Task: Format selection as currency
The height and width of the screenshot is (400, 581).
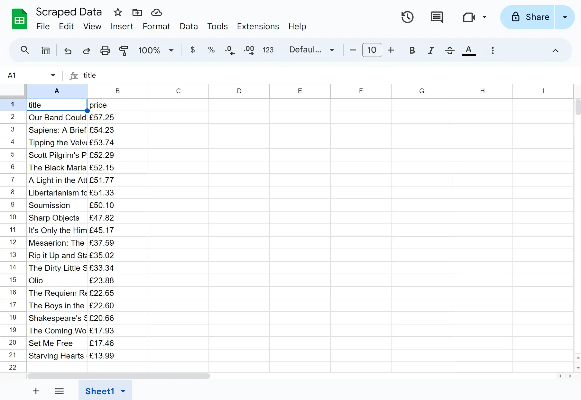Action: click(192, 50)
